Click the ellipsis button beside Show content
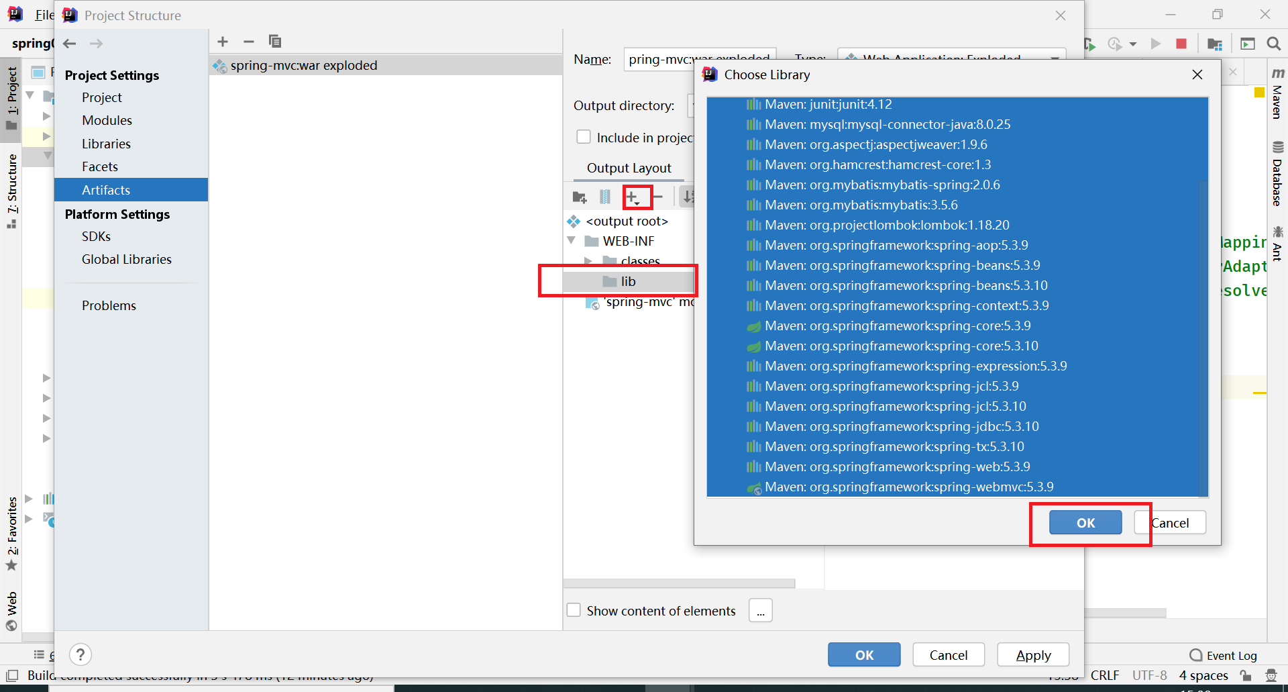 pyautogui.click(x=761, y=610)
